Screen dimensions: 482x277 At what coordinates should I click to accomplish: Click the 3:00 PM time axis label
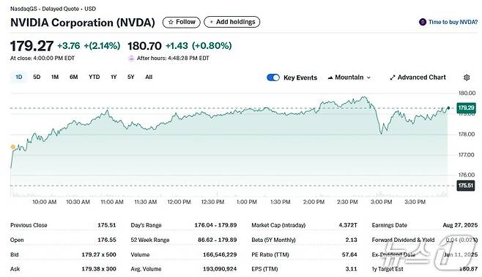point(381,202)
